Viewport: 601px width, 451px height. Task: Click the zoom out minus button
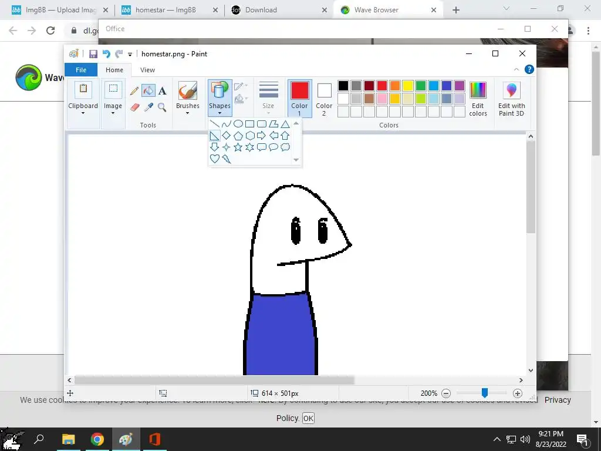[x=446, y=393]
